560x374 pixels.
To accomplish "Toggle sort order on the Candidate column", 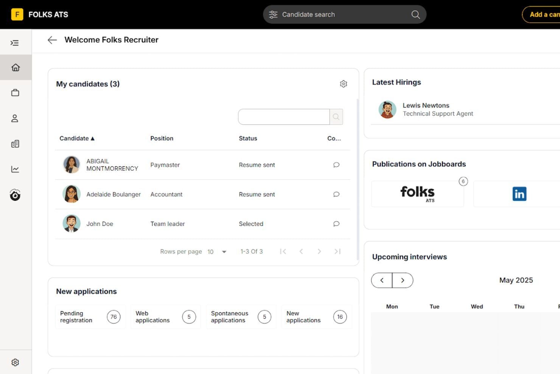I will point(77,138).
